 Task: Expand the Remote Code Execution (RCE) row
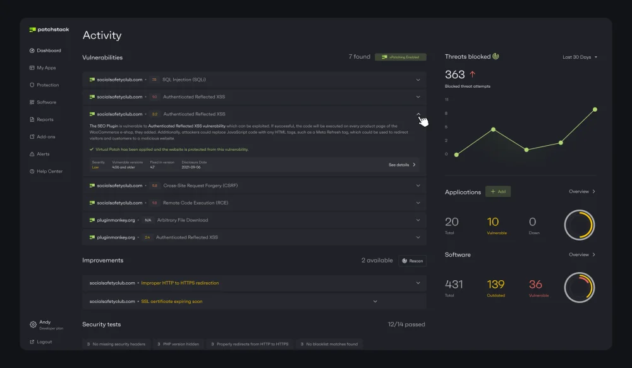click(418, 203)
